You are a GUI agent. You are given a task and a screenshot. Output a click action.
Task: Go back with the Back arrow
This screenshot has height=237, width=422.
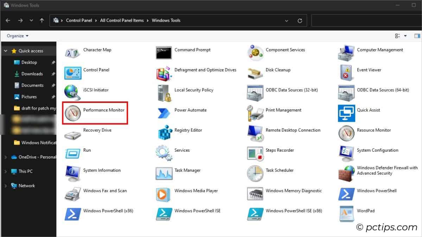(8, 20)
